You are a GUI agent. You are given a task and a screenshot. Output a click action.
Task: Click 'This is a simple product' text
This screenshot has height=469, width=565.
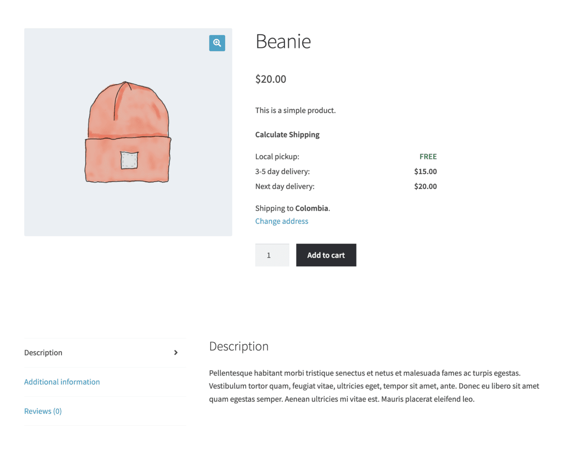coord(295,110)
